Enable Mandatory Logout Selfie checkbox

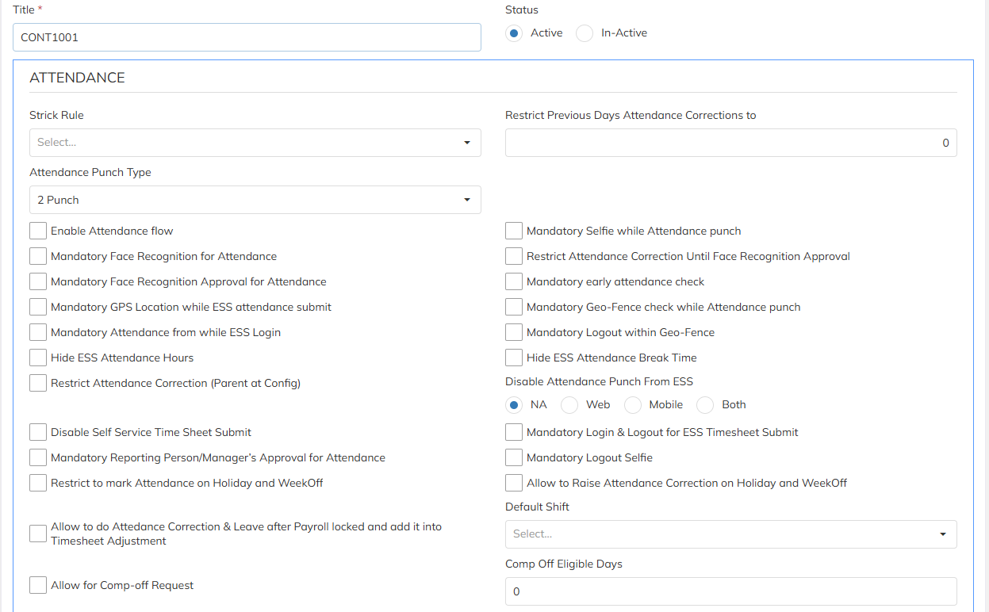(x=514, y=457)
